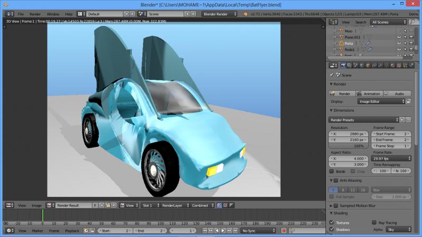This screenshot has height=237, width=422.
Task: Click the resolution percentage 100% slider
Action: (x=349, y=145)
